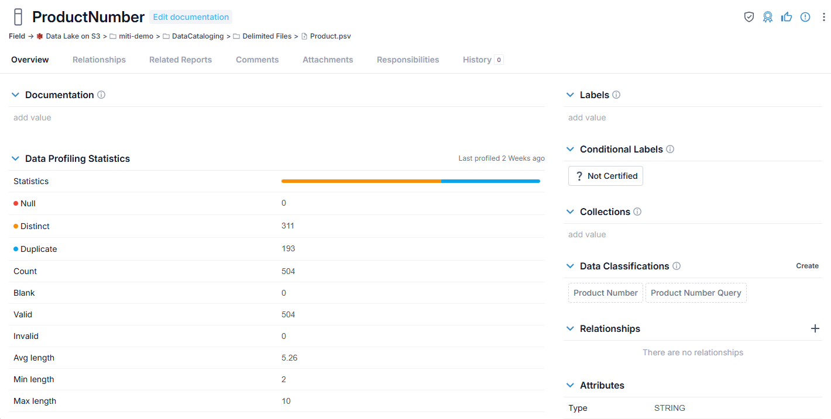
Task: Click the thumbs-up like icon
Action: pos(787,17)
